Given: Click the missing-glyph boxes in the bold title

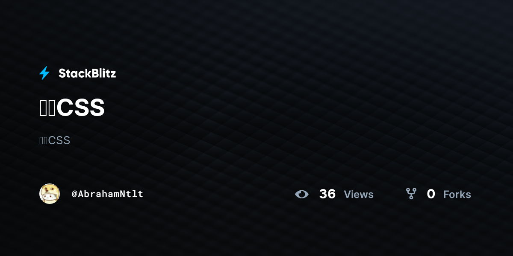Looking at the screenshot, I should click(48, 108).
